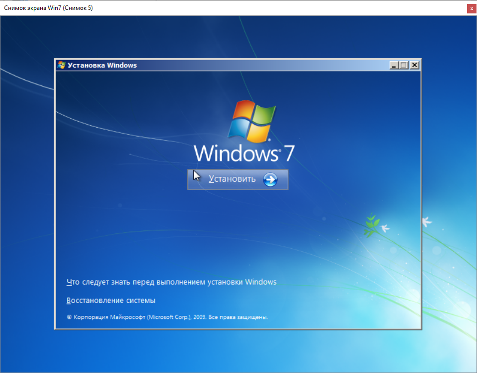
Task: Click the Установка Windows title text
Action: click(102, 66)
